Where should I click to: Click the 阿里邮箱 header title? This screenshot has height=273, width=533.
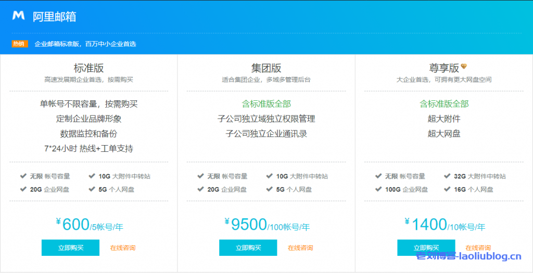tap(54, 16)
